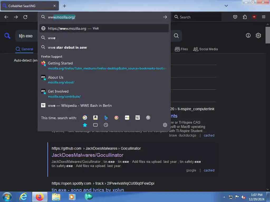Open Windows Start button
Viewport: 270px width, 202px height.
[x=7, y=197]
